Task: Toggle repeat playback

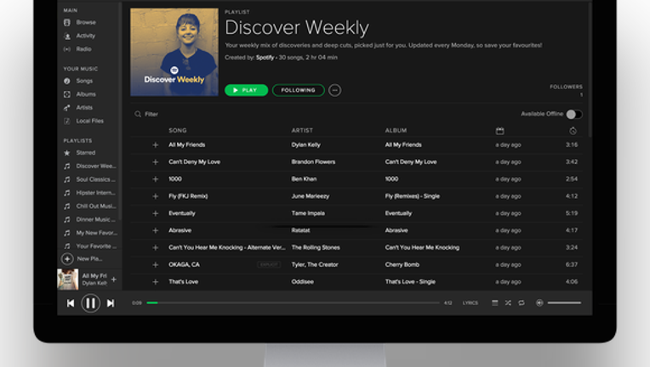Action: tap(521, 303)
